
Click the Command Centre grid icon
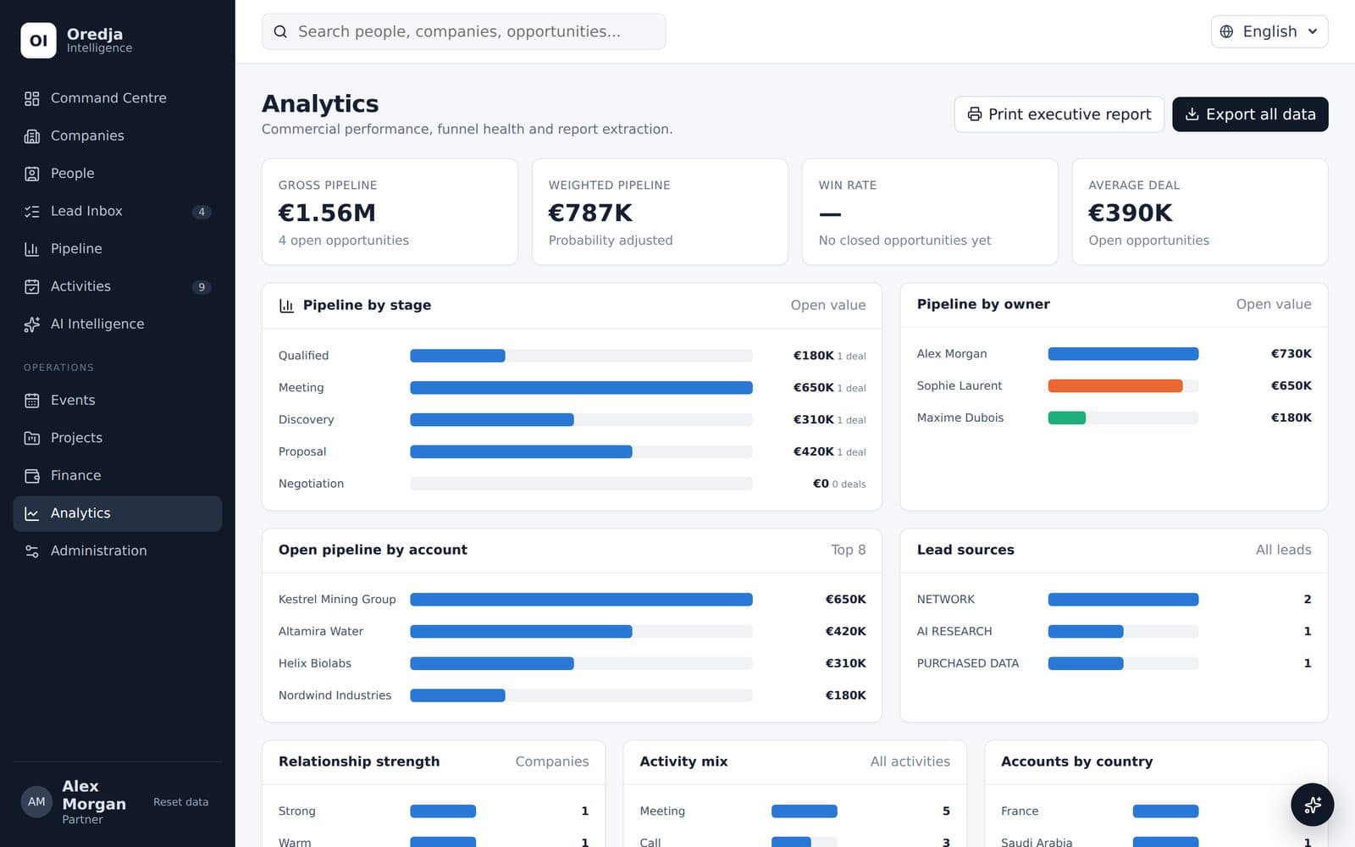(32, 98)
